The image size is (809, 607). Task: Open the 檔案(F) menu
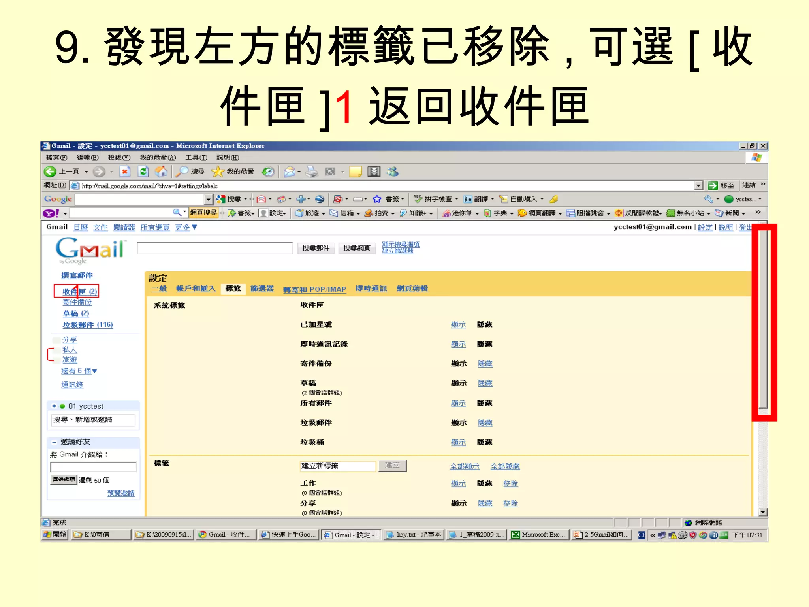56,158
